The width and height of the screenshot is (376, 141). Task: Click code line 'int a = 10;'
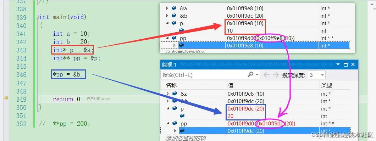point(71,34)
